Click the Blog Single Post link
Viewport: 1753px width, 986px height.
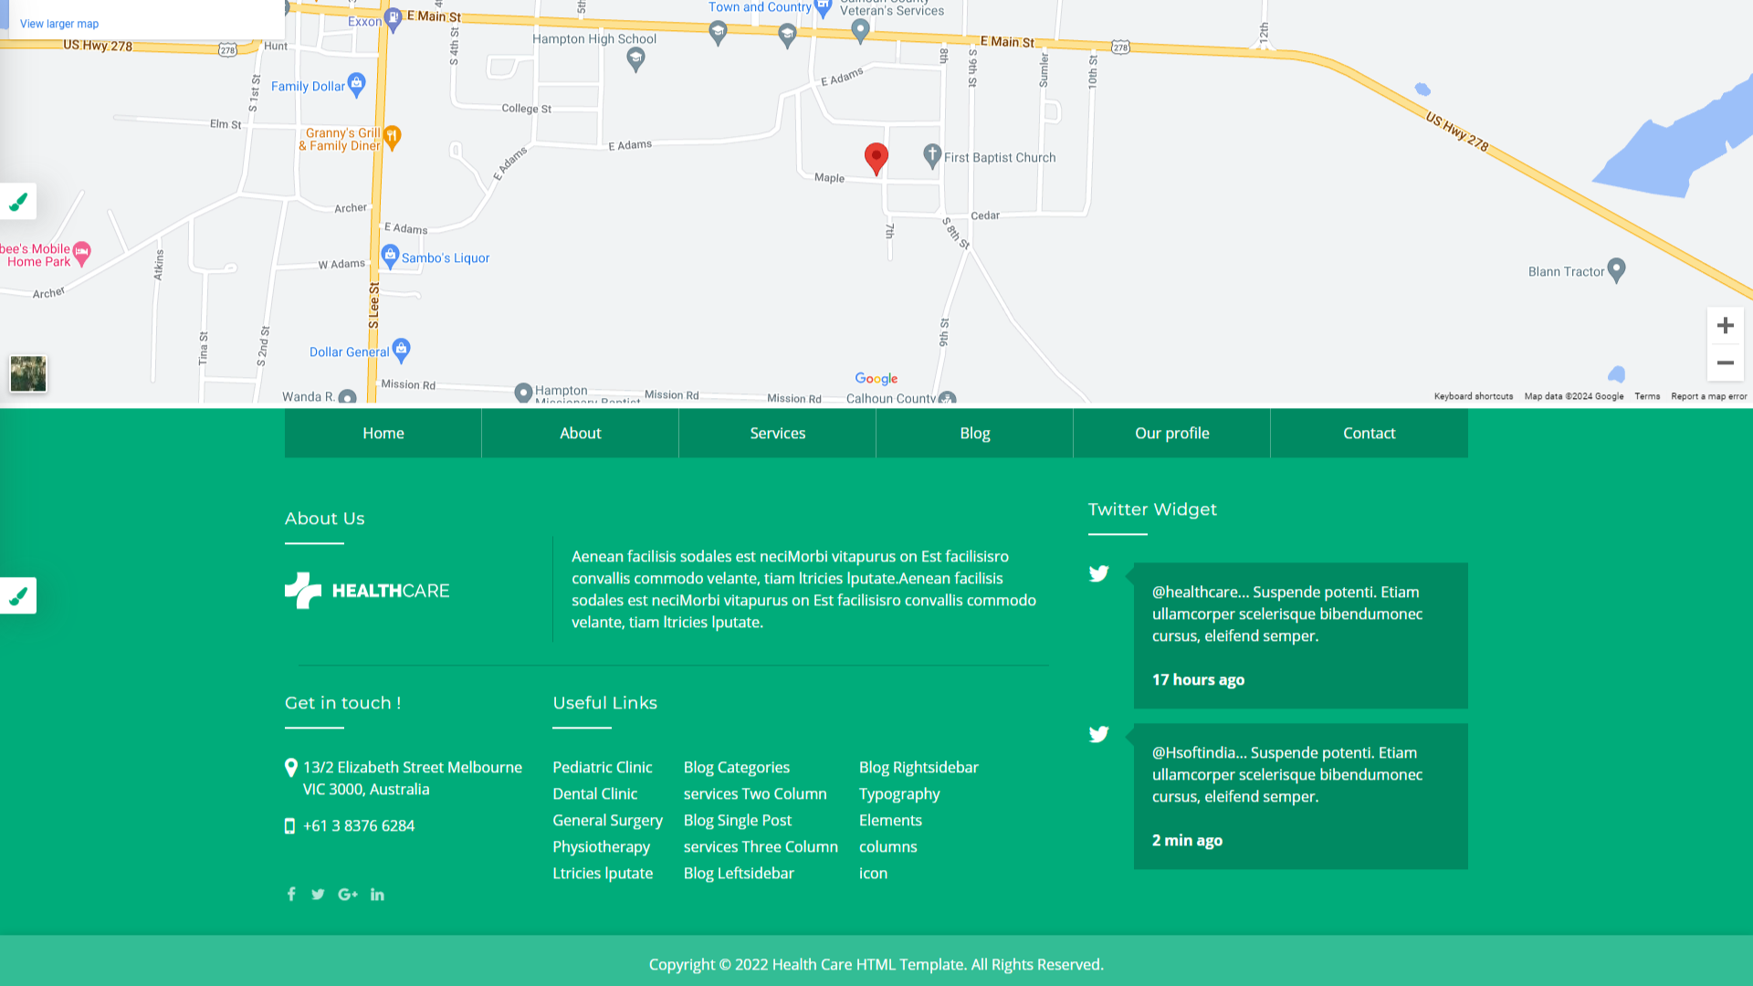[737, 821]
